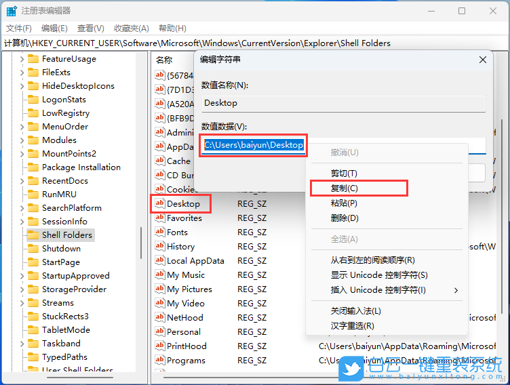Click the string icon beside Favorites entry
The image size is (510, 385).
[x=159, y=218]
